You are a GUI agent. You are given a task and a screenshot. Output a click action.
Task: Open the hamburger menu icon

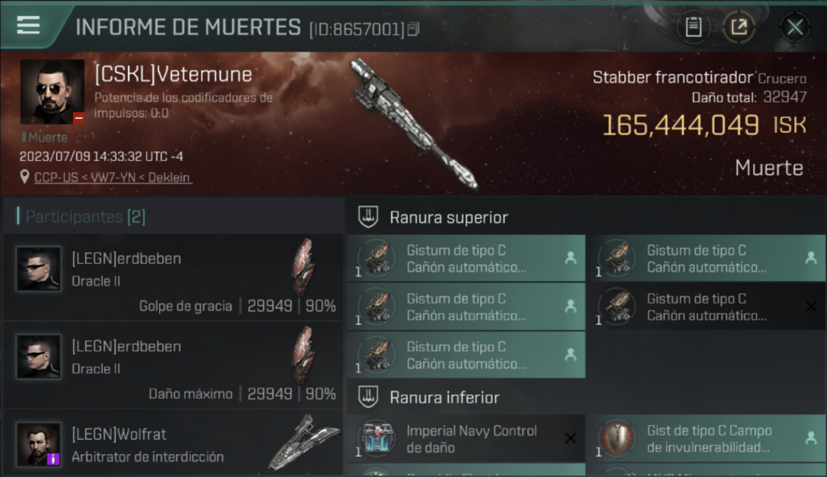point(29,25)
